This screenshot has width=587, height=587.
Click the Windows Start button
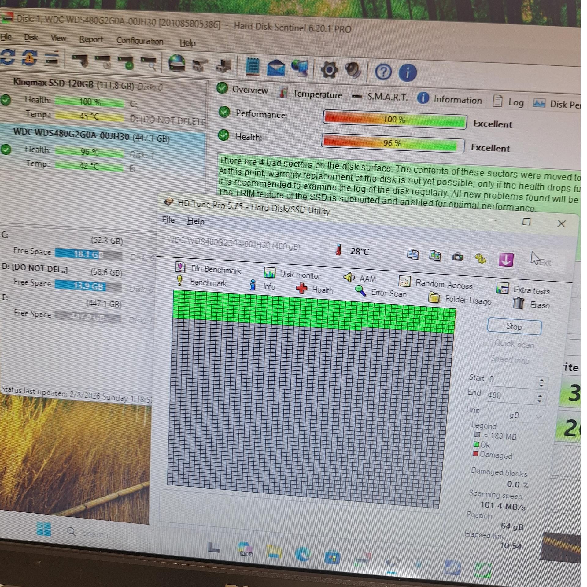(44, 529)
